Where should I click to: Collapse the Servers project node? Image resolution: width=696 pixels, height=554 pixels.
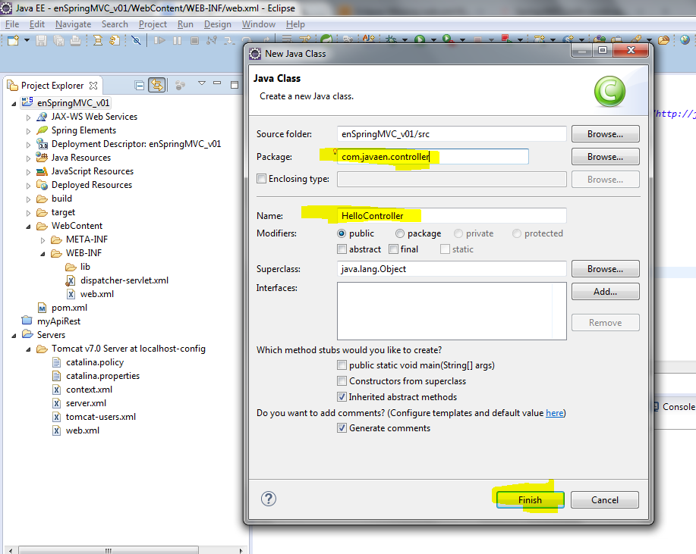14,336
